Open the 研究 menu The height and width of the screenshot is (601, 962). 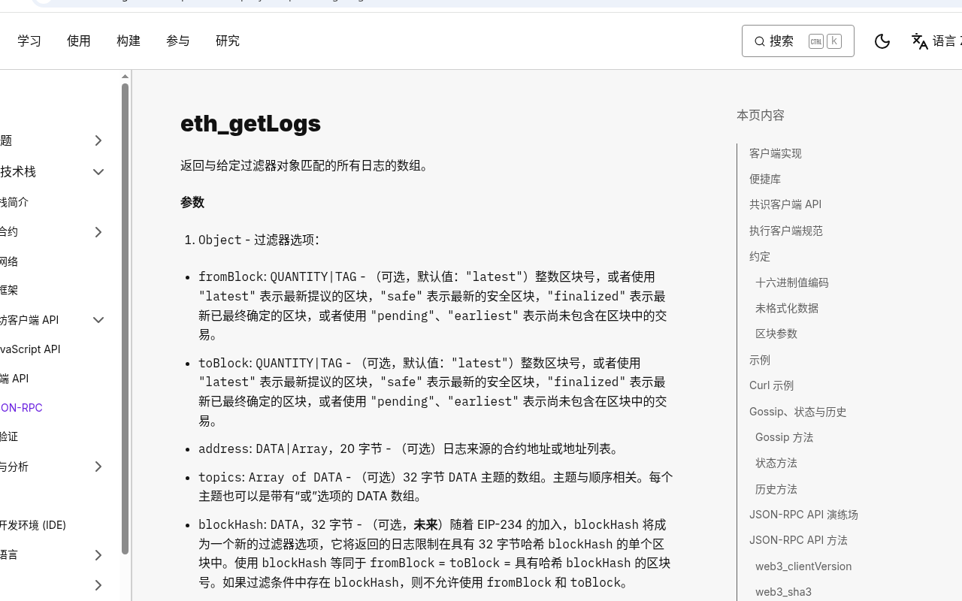228,41
